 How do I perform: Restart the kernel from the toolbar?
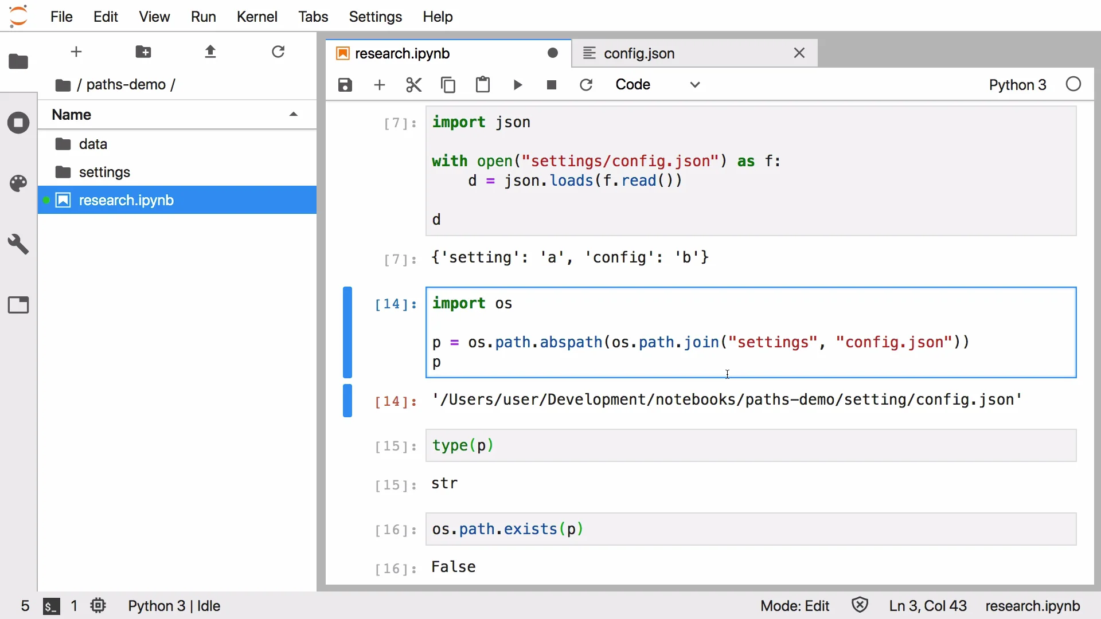click(x=586, y=85)
